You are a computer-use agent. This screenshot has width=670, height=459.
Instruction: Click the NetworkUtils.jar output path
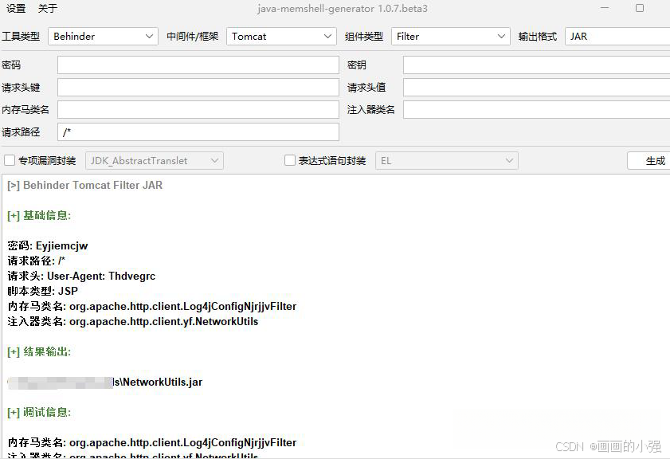(x=105, y=382)
